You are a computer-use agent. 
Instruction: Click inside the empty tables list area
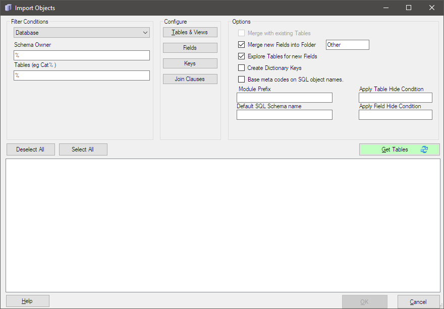tap(223, 225)
